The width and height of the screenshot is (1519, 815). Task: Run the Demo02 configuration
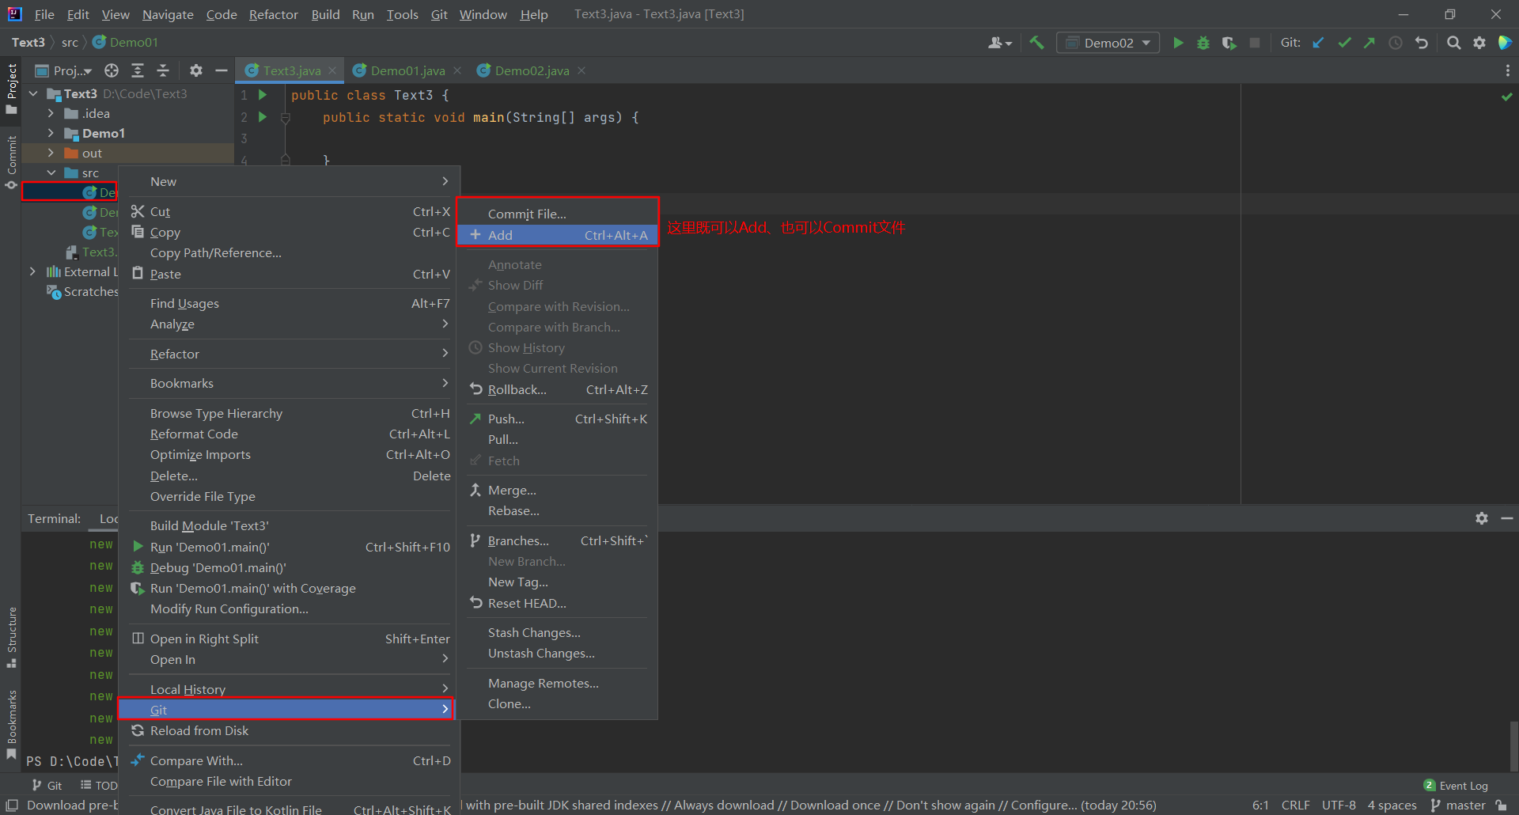click(1178, 43)
